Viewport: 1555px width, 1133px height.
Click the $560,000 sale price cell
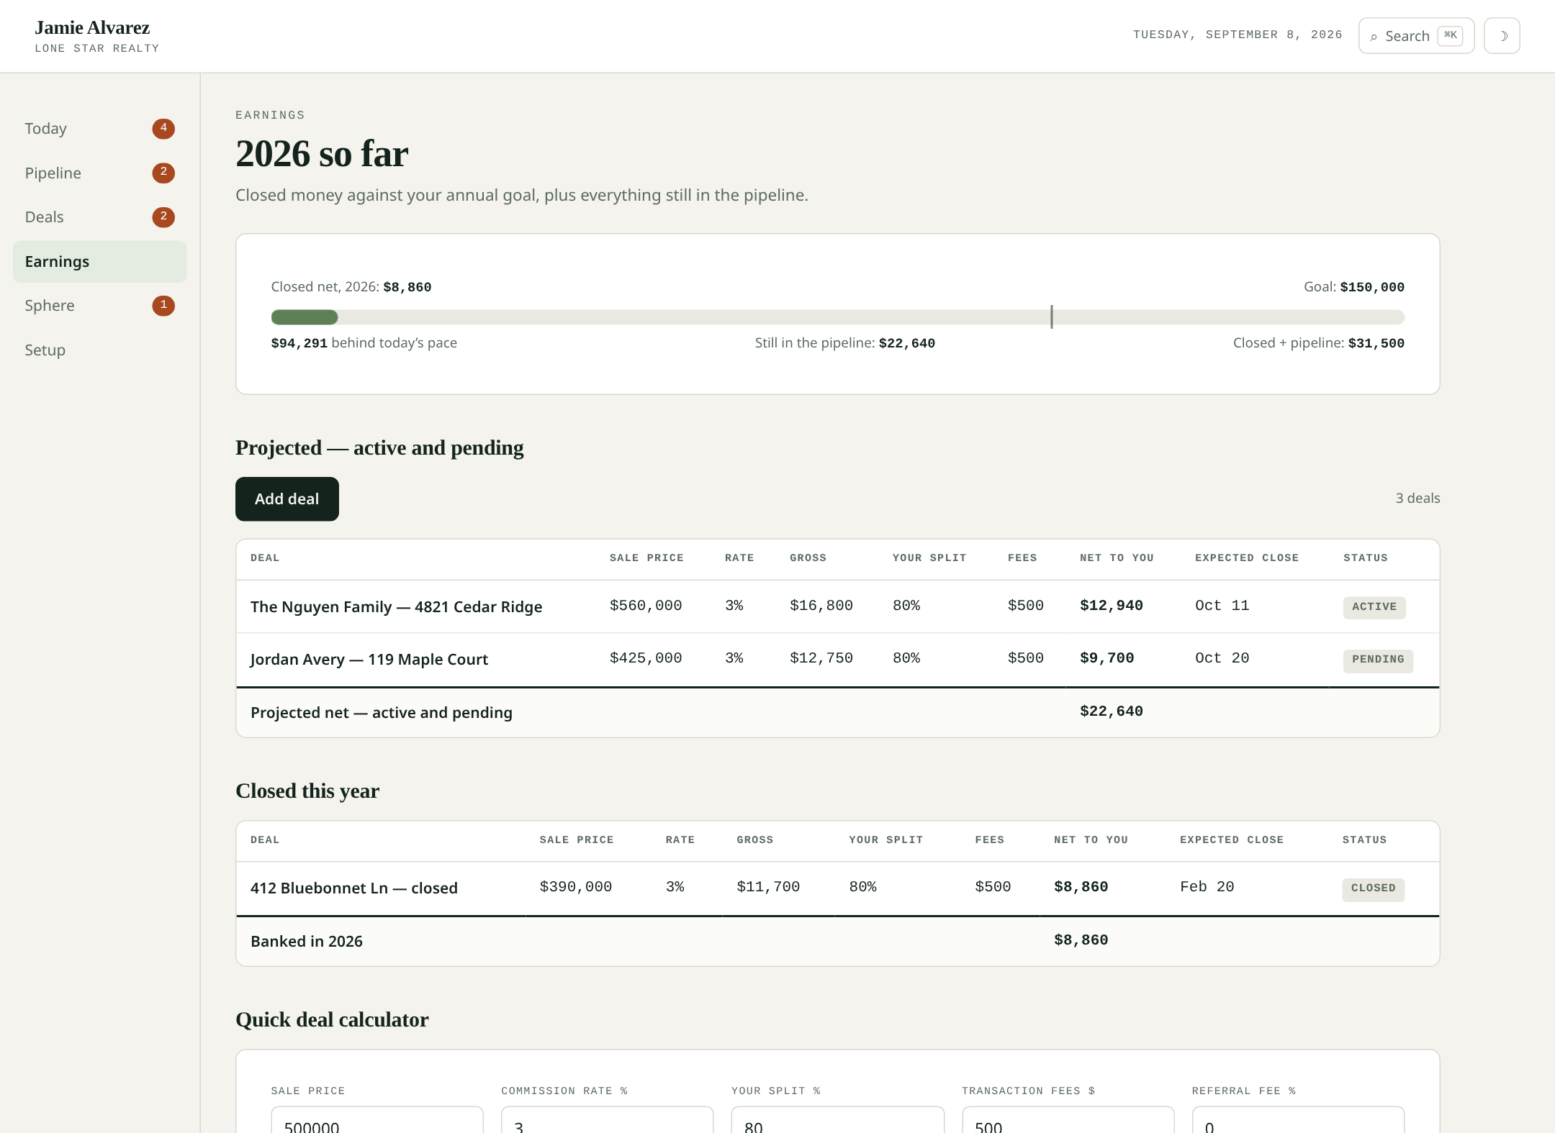[646, 606]
